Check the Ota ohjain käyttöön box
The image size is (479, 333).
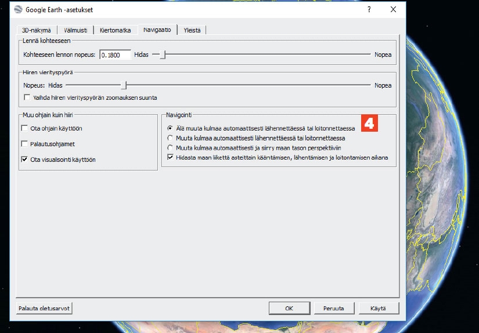coord(24,128)
